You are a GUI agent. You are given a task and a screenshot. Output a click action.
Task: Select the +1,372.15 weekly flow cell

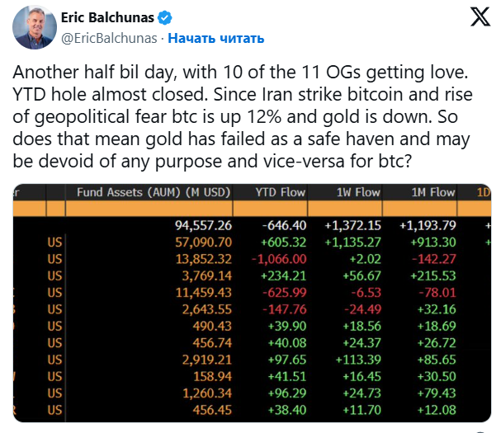tap(357, 225)
